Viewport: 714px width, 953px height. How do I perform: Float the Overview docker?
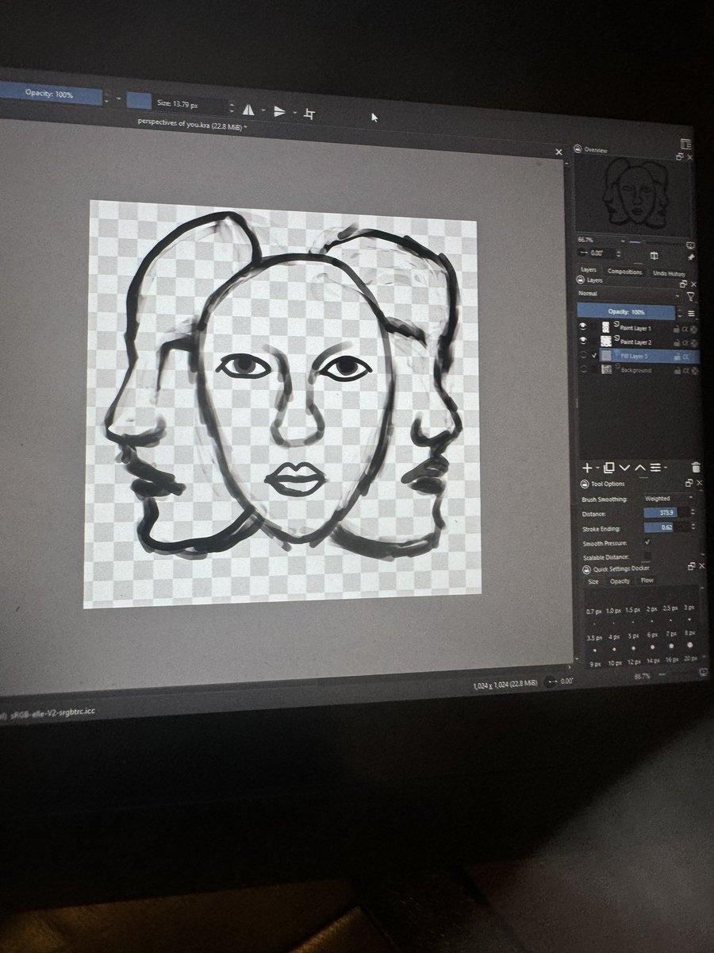680,156
